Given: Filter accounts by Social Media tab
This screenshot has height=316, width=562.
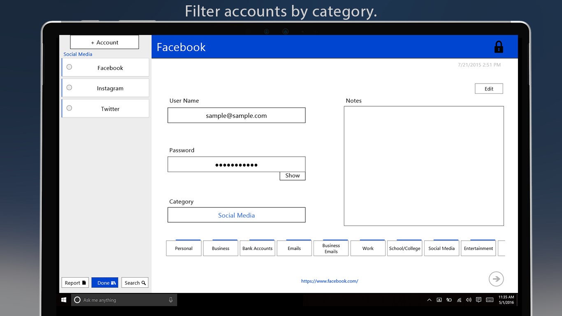Looking at the screenshot, I should 441,248.
